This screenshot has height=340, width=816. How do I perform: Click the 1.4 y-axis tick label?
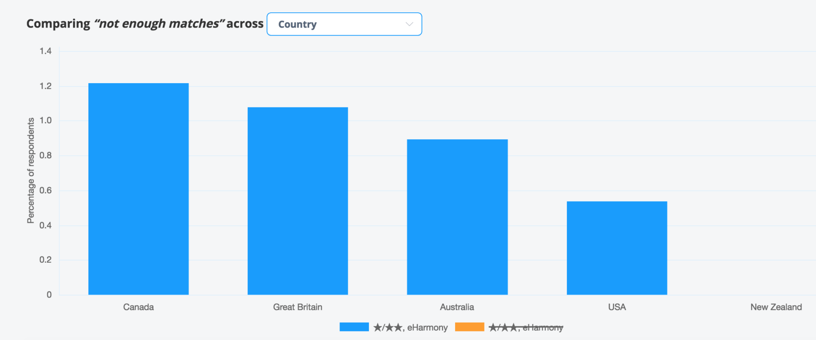click(45, 51)
